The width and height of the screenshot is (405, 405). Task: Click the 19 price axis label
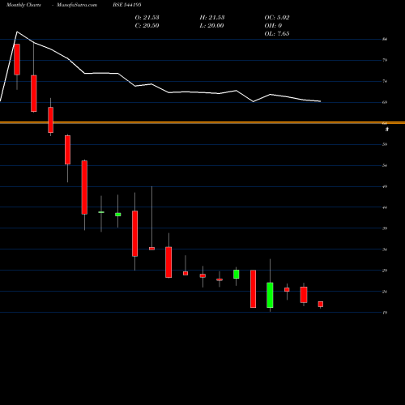[385, 313]
